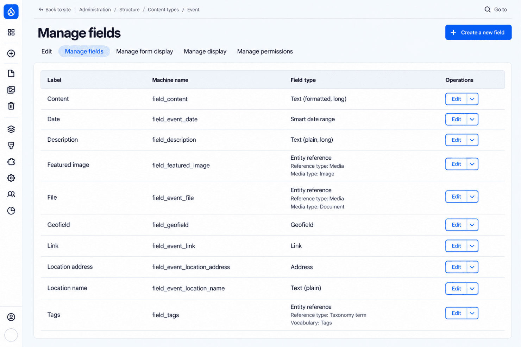Expand operations dropdown for File row

472,197
